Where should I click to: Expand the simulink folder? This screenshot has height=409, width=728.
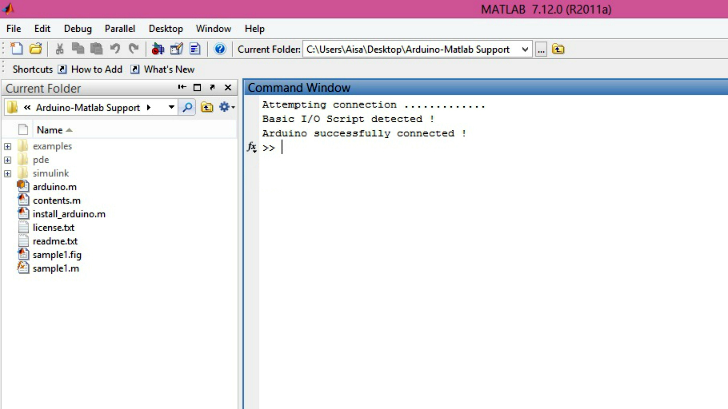point(8,174)
